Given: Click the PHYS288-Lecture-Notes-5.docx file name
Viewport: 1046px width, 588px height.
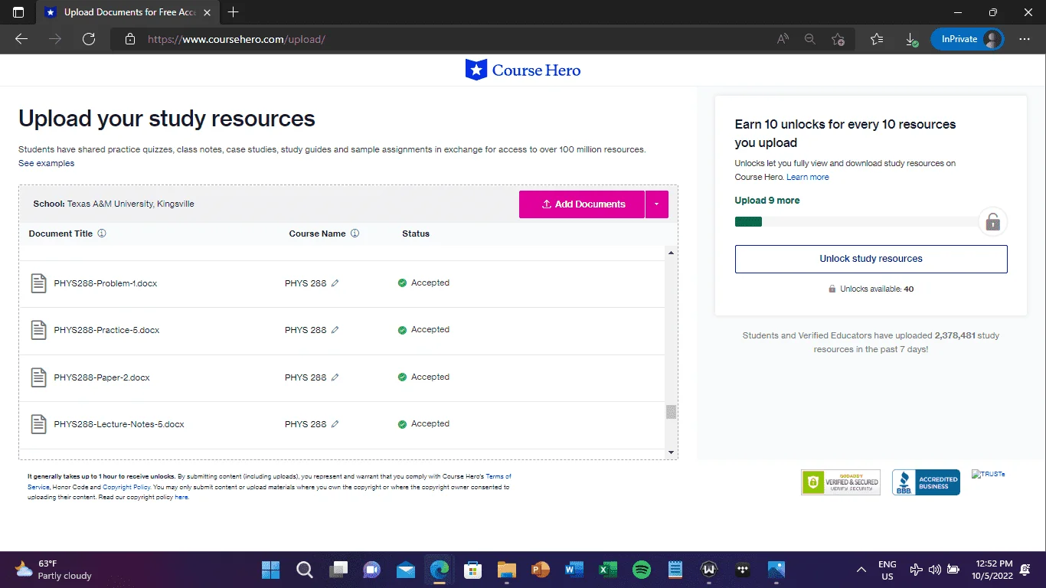Looking at the screenshot, I should coord(119,424).
